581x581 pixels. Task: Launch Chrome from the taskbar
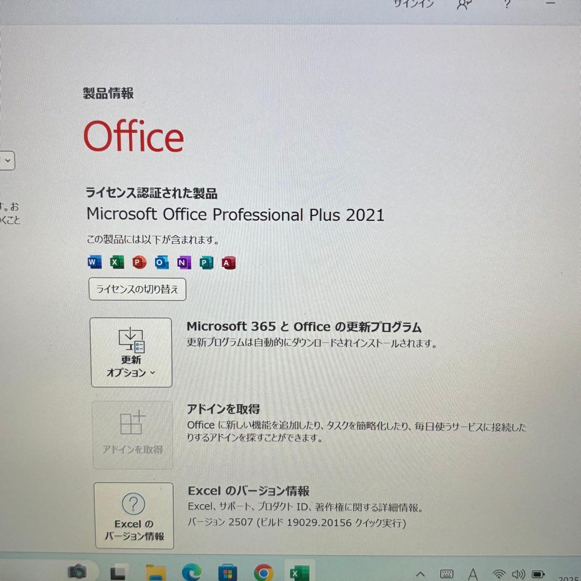click(x=264, y=572)
